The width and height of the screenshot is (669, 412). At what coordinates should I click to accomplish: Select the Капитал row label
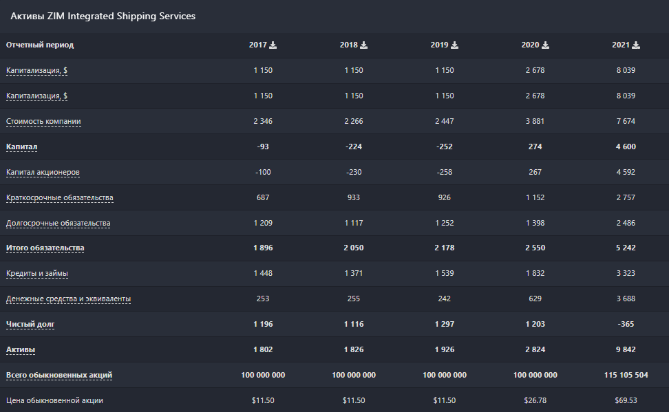coord(22,147)
